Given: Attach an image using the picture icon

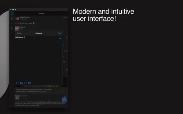Looking at the screenshot, I should 21,83.
